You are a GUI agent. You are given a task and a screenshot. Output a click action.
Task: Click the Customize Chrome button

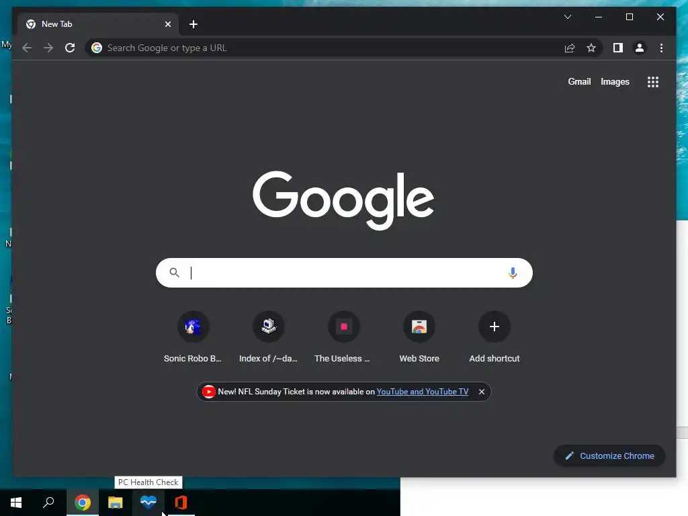[x=609, y=456]
